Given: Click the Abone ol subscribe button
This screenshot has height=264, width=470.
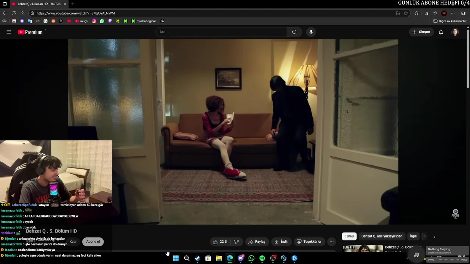Looking at the screenshot, I should click(93, 242).
